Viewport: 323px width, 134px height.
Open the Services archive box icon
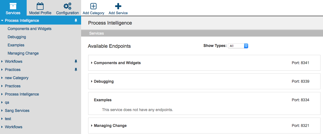tap(13, 6)
